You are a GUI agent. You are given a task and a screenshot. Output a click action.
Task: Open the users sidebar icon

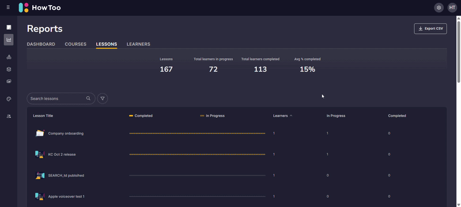pyautogui.click(x=9, y=116)
